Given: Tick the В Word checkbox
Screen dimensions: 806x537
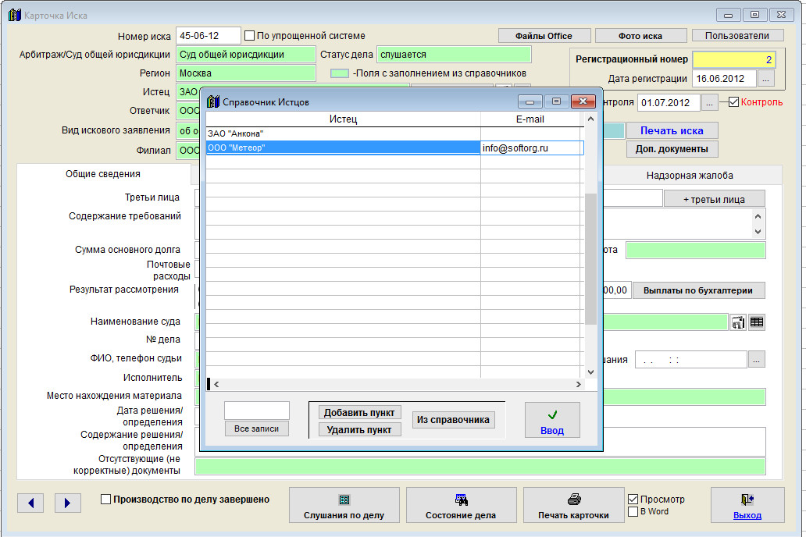Looking at the screenshot, I should (633, 512).
